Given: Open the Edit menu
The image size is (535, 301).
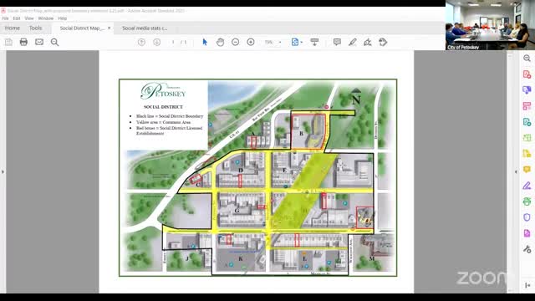Looking at the screenshot, I should tap(17, 18).
